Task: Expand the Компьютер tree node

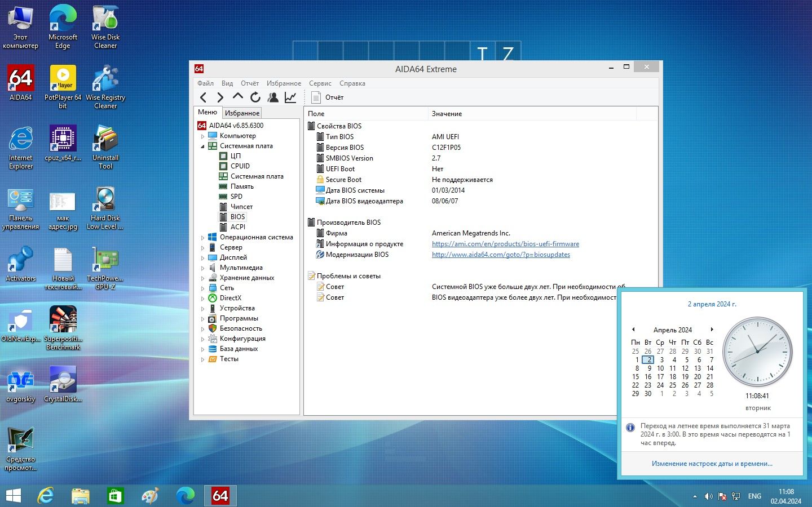Action: point(202,136)
